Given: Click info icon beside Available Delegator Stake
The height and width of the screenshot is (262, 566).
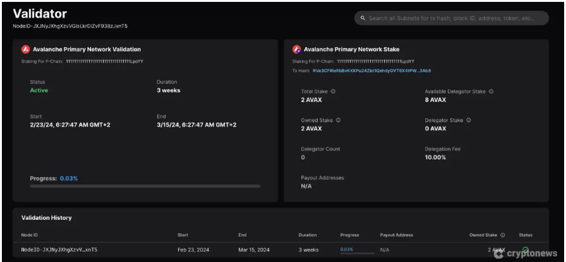Looking at the screenshot, I should coord(491,91).
